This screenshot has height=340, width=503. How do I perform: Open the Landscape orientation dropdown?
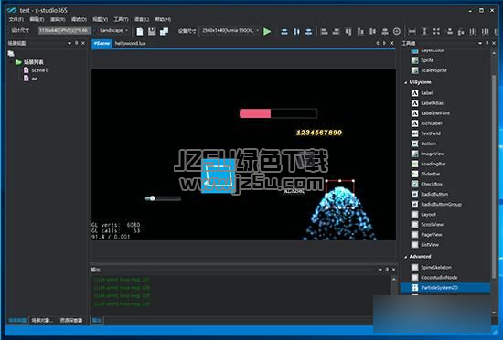click(x=112, y=30)
